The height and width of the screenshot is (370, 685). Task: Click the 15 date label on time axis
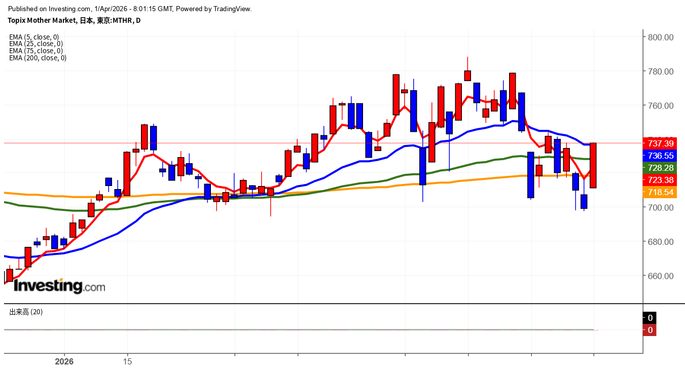pyautogui.click(x=127, y=362)
